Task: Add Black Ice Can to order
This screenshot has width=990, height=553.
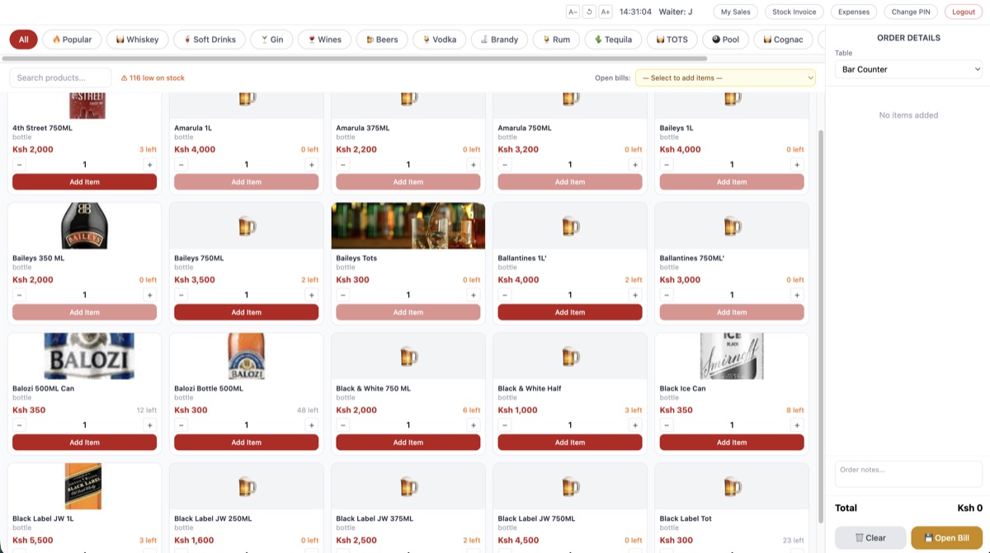Action: pos(732,443)
